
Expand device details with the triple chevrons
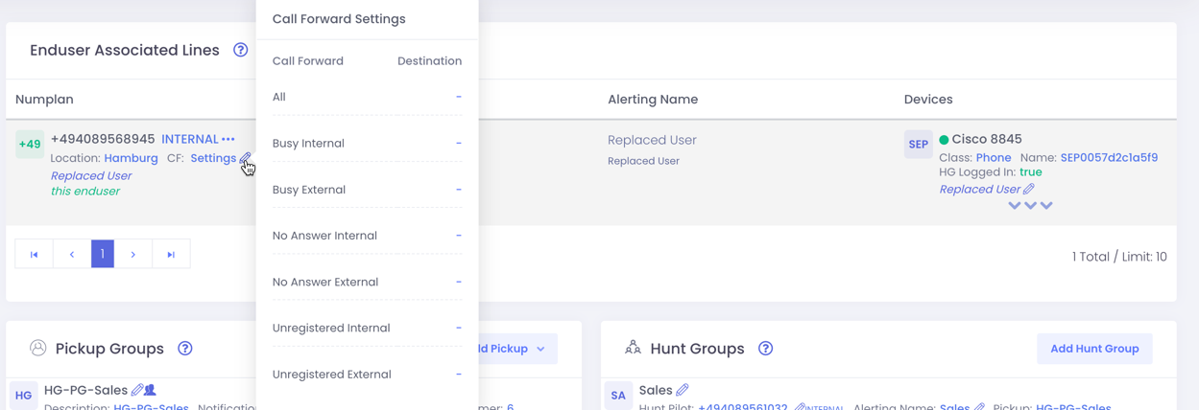(x=1030, y=205)
